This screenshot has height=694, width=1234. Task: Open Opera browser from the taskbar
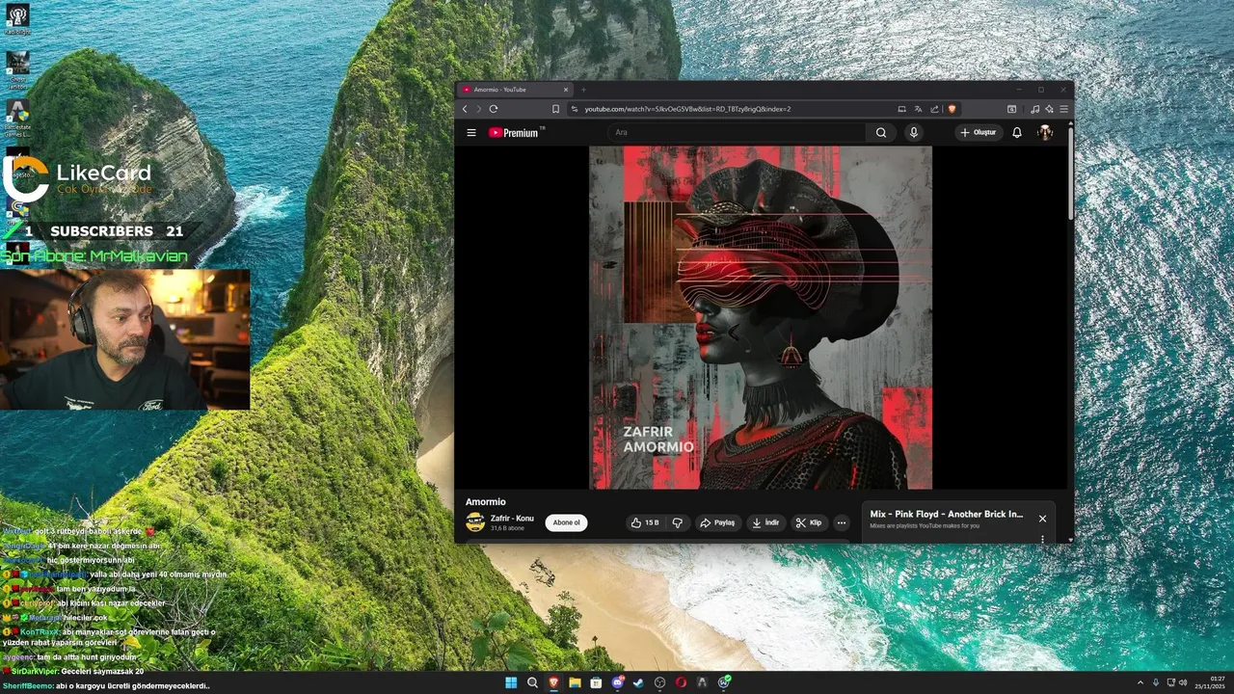click(681, 682)
